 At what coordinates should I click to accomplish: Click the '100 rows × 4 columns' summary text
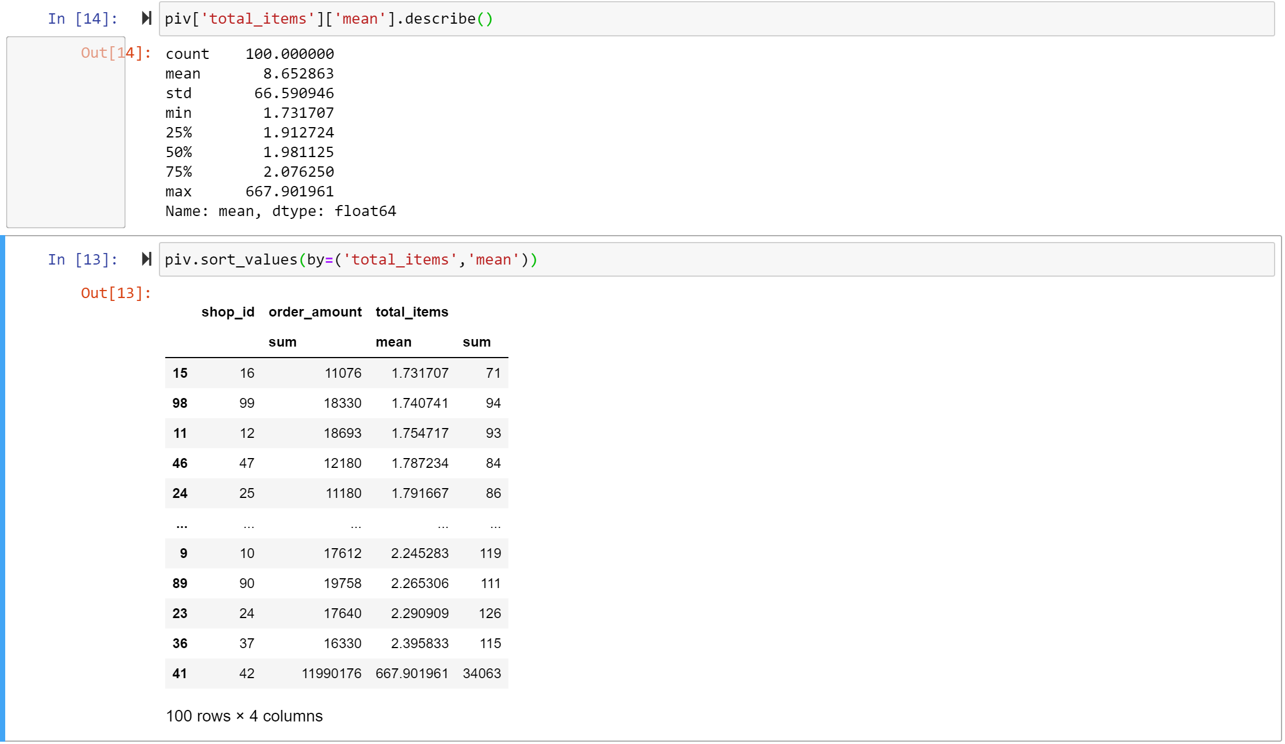pos(244,716)
